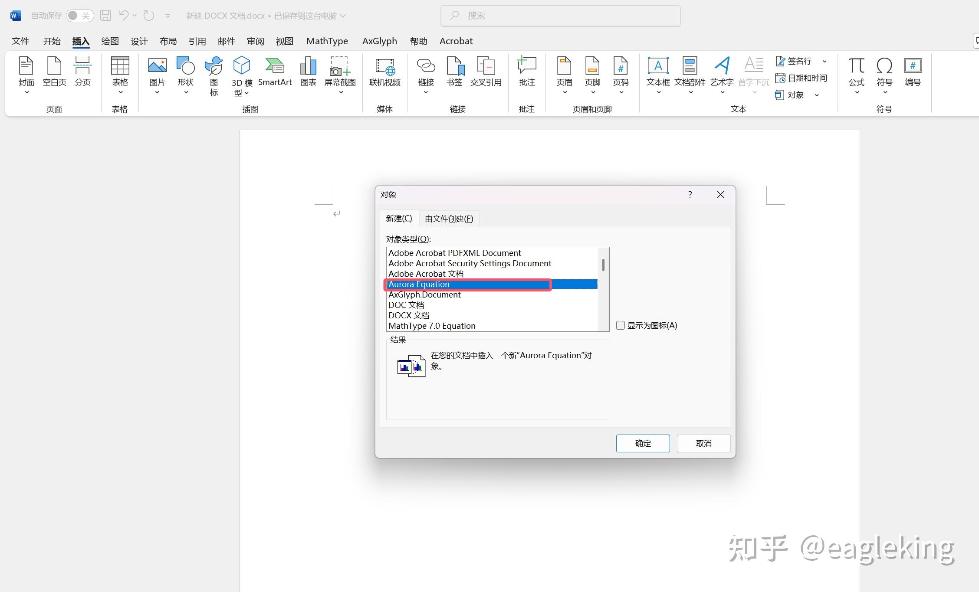Insert numbering (编号)
979x592 pixels.
913,72
